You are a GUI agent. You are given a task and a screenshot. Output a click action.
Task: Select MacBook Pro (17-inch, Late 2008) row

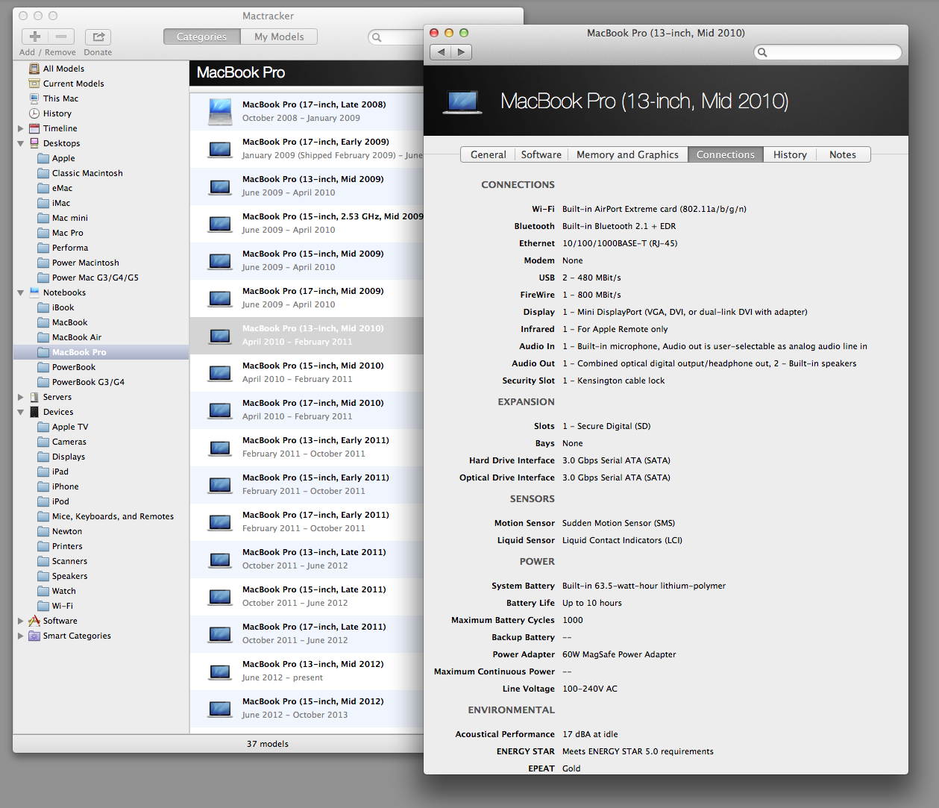point(307,111)
